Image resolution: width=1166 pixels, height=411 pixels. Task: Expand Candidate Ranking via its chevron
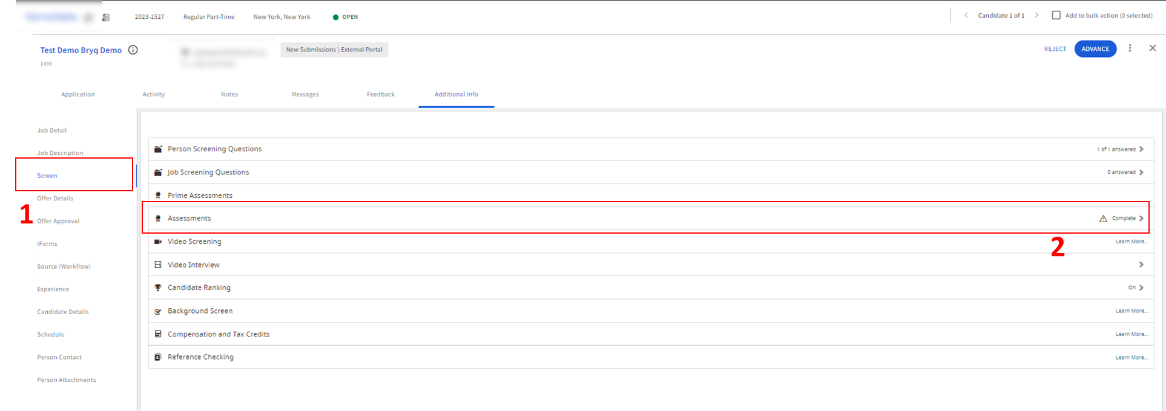1141,288
